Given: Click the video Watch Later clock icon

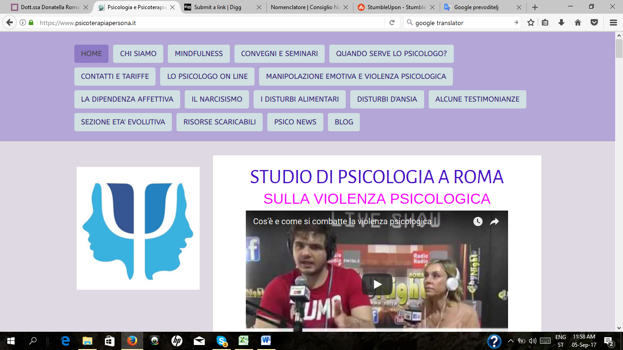Looking at the screenshot, I should tap(478, 222).
